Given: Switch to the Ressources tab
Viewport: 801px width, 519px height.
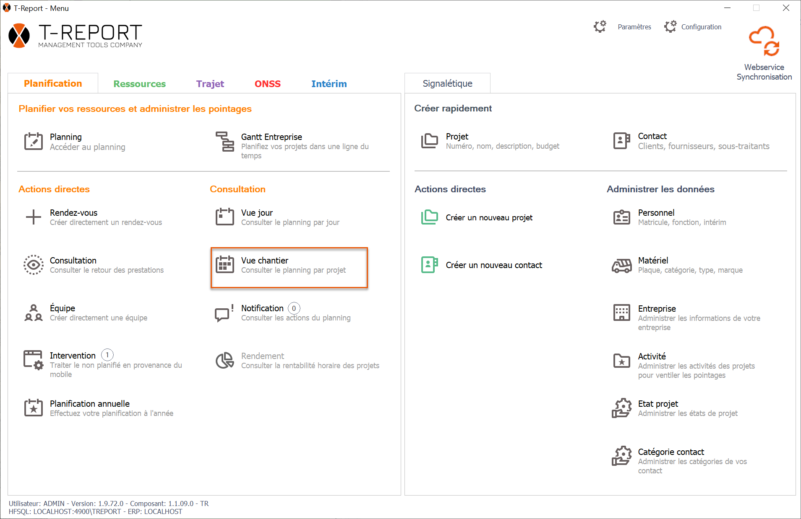Looking at the screenshot, I should (139, 84).
